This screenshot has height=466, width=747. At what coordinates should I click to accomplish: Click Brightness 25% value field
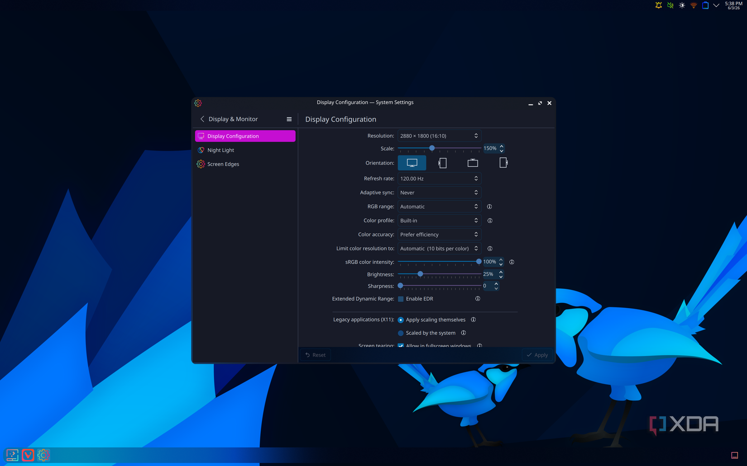[489, 274]
